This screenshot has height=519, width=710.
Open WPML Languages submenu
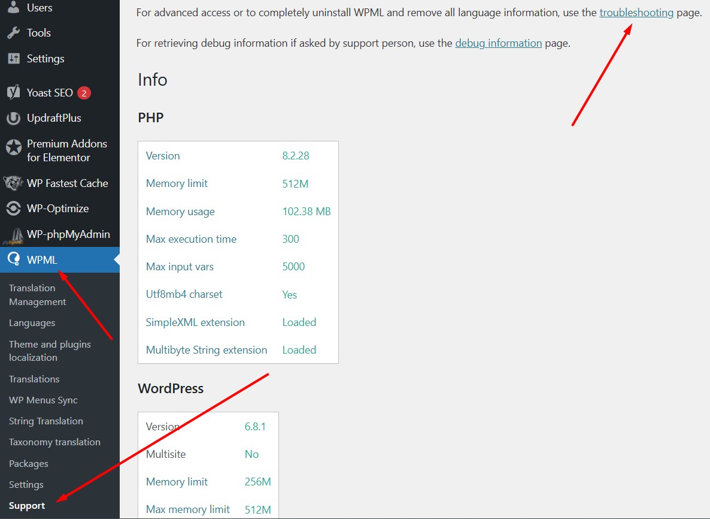(32, 323)
